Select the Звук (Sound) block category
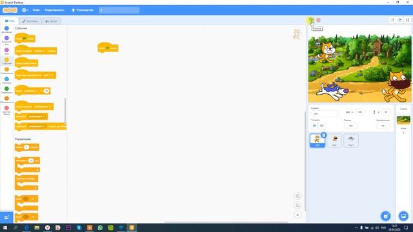 pyautogui.click(x=6, y=52)
